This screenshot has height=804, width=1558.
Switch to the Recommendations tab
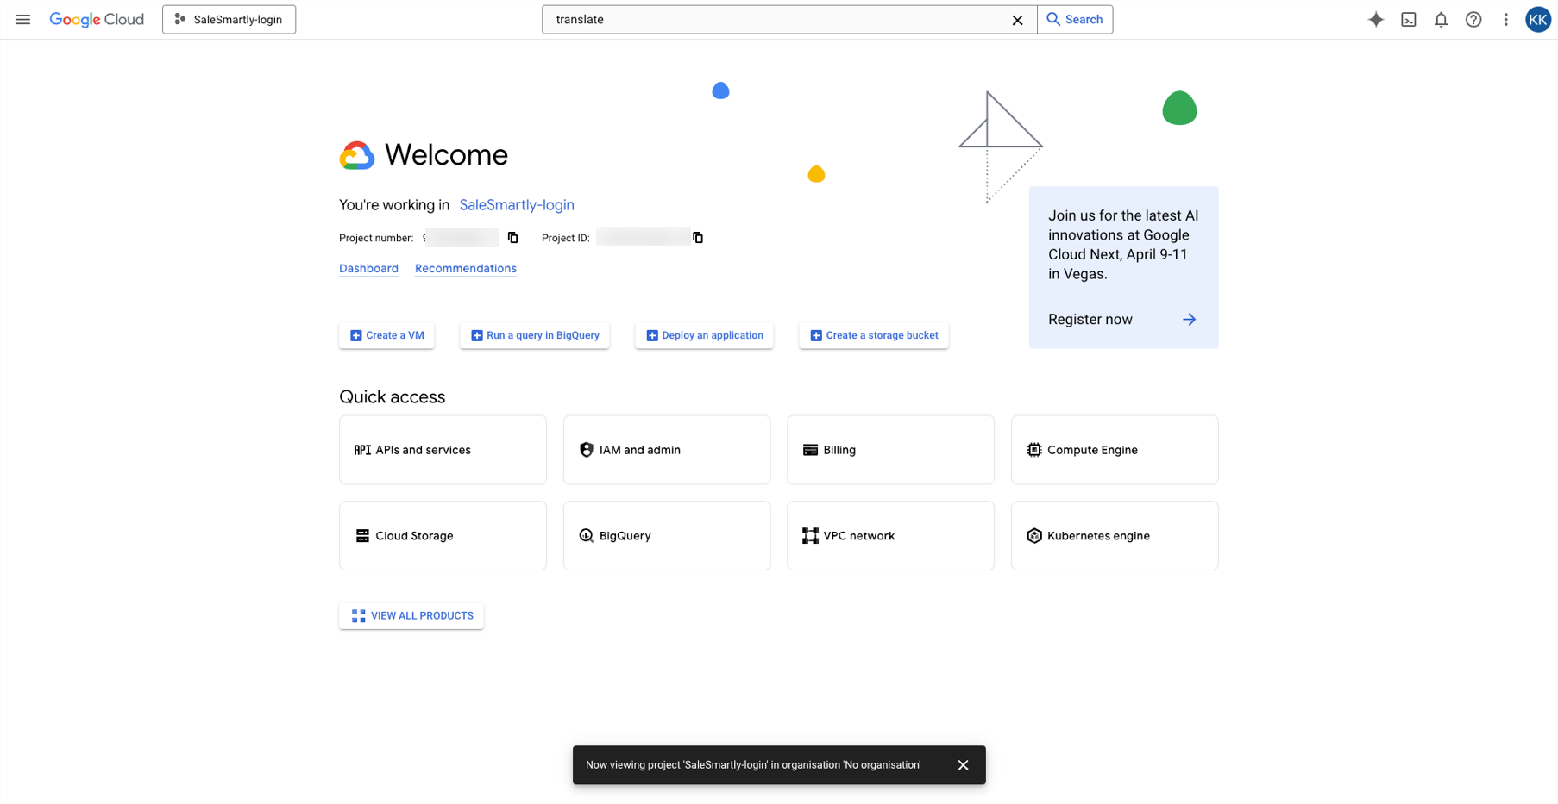pyautogui.click(x=465, y=269)
